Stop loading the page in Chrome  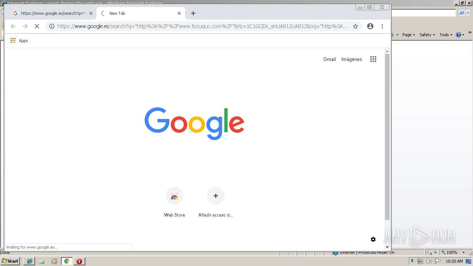pyautogui.click(x=37, y=26)
